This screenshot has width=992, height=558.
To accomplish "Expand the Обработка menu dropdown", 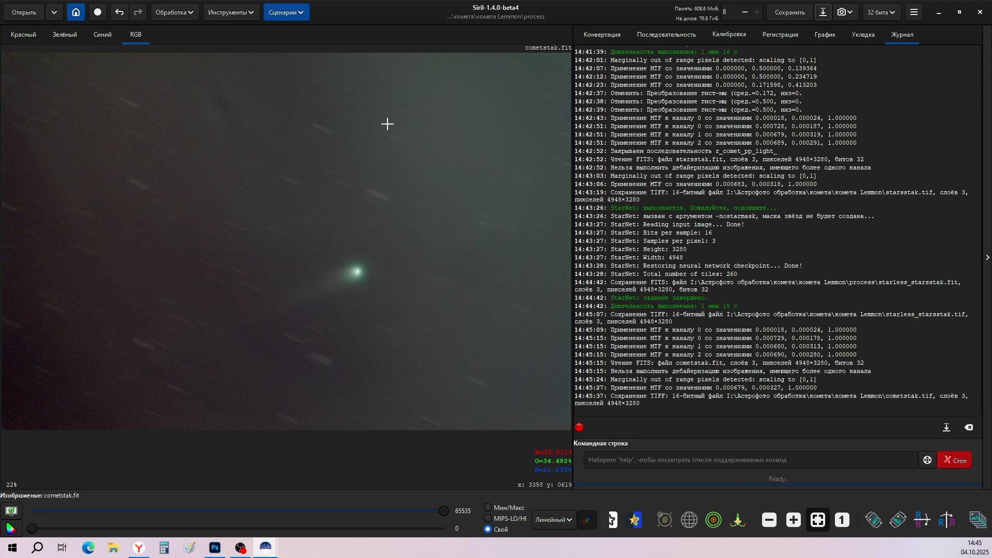I will click(x=175, y=12).
